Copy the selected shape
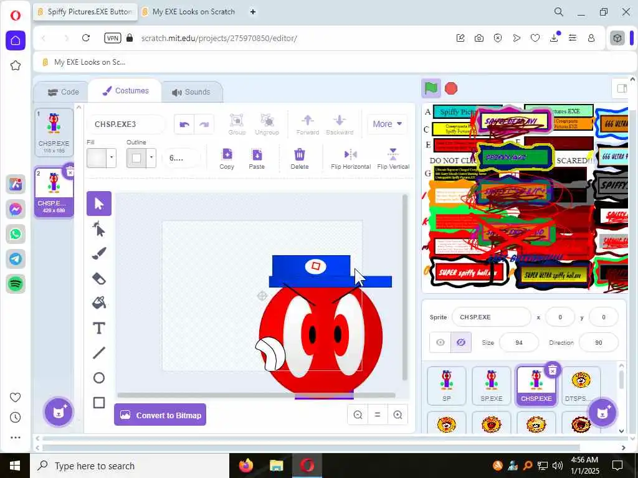Viewport: 638px width, 478px height. pos(227,159)
